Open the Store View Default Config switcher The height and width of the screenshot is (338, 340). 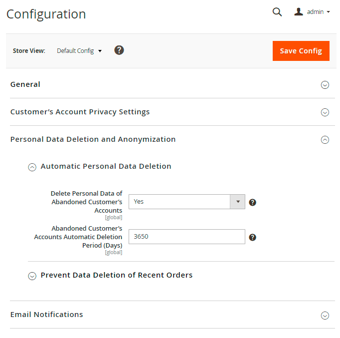pos(79,51)
